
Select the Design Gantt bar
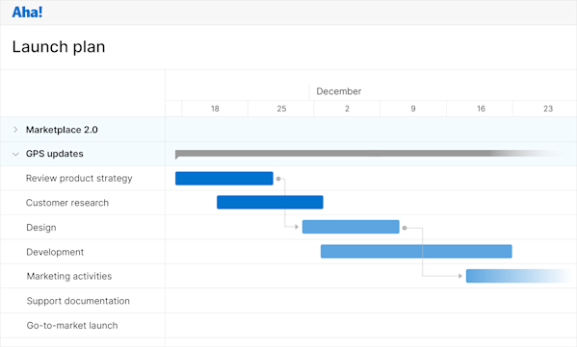click(351, 227)
